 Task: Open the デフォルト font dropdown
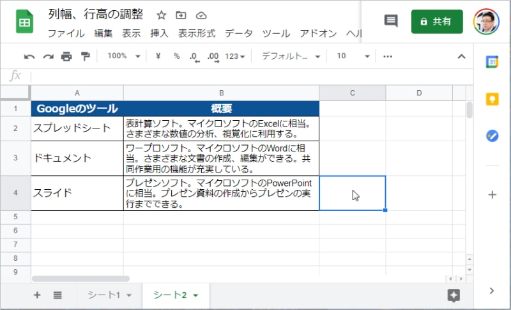(x=291, y=56)
